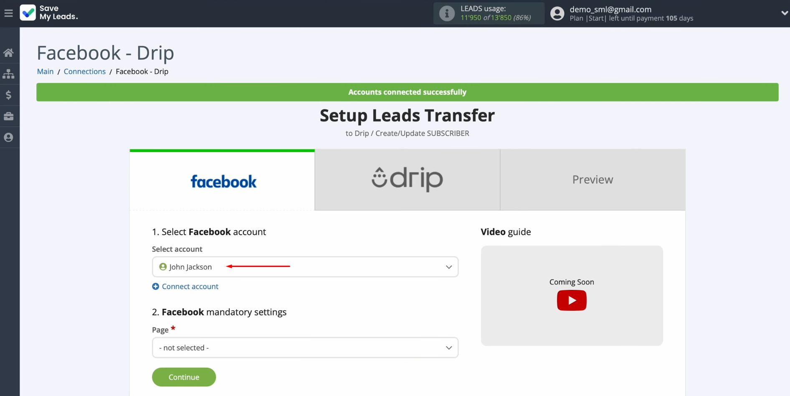Screen dimensions: 790x396
Task: Click the Accounts connected successfully banner
Action: click(x=408, y=92)
